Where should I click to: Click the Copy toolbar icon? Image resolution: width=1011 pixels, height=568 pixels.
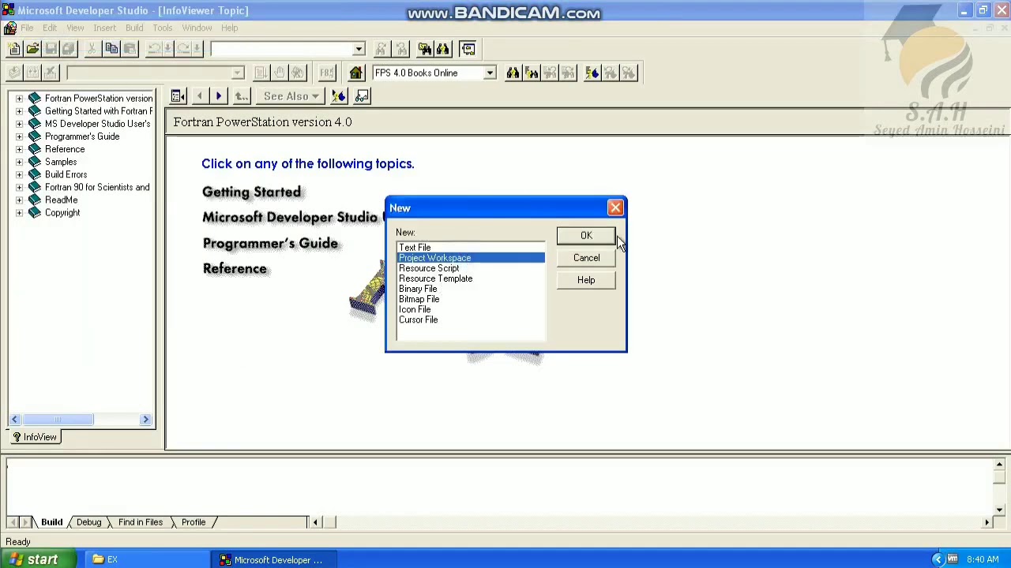pyautogui.click(x=111, y=49)
